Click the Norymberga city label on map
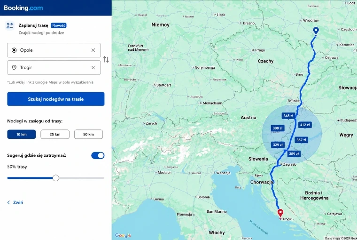The width and height of the screenshot is (357, 240). (x=205, y=67)
